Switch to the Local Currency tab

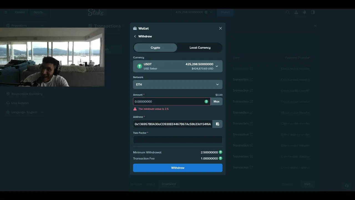(200, 47)
